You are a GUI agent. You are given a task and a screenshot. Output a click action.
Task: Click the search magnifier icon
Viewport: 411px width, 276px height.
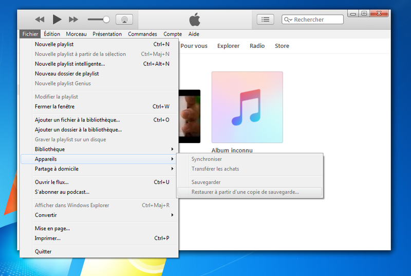coord(288,20)
